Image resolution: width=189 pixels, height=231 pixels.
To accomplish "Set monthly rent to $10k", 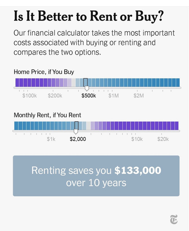I will click(x=137, y=139).
